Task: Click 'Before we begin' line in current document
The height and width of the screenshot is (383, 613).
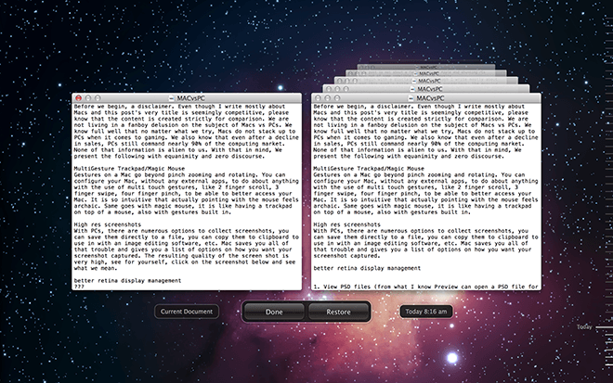Action: (179, 107)
